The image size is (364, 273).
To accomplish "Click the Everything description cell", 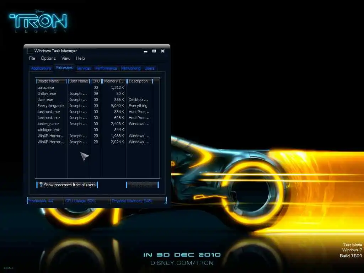I will click(x=138, y=106).
